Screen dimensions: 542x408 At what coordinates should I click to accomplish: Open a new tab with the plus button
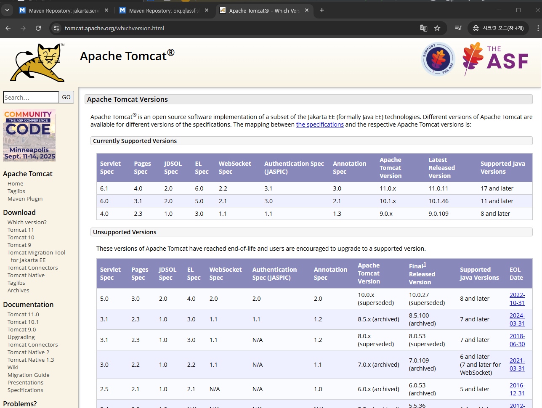322,10
